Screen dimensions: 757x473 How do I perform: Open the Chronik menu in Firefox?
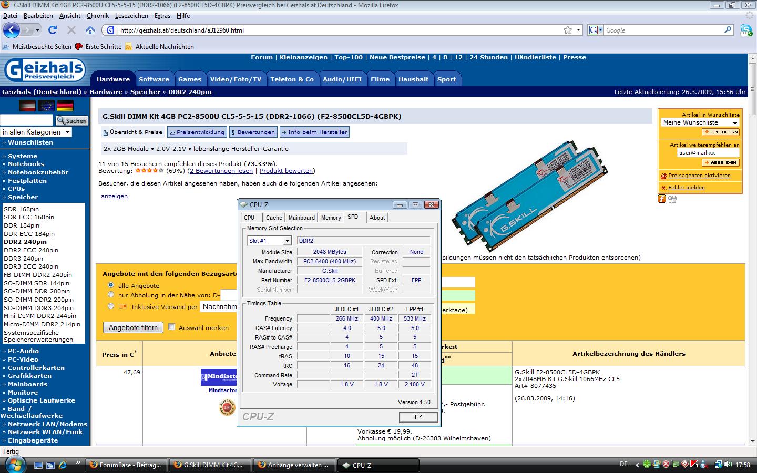98,16
